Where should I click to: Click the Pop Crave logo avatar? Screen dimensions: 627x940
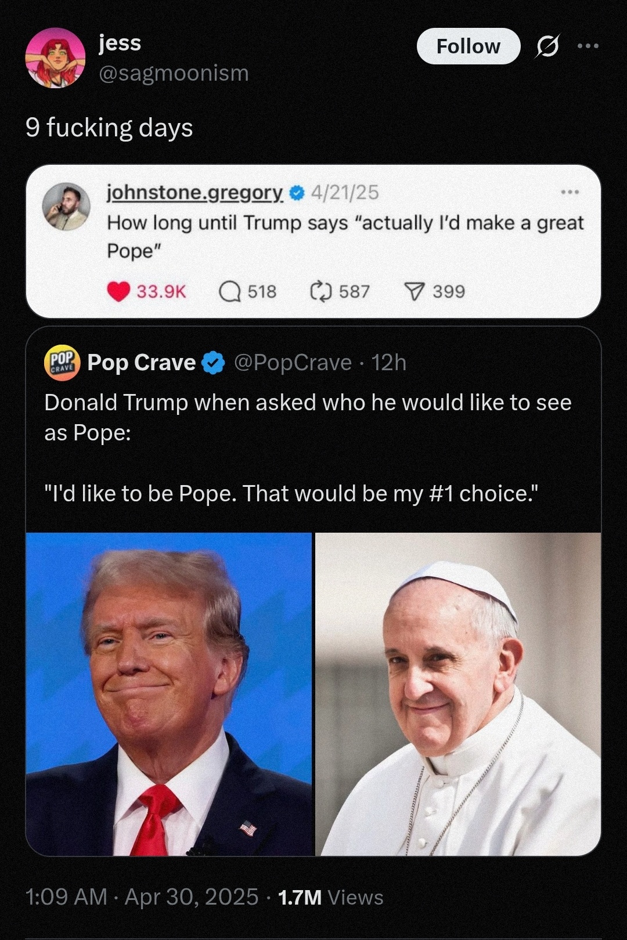(62, 363)
